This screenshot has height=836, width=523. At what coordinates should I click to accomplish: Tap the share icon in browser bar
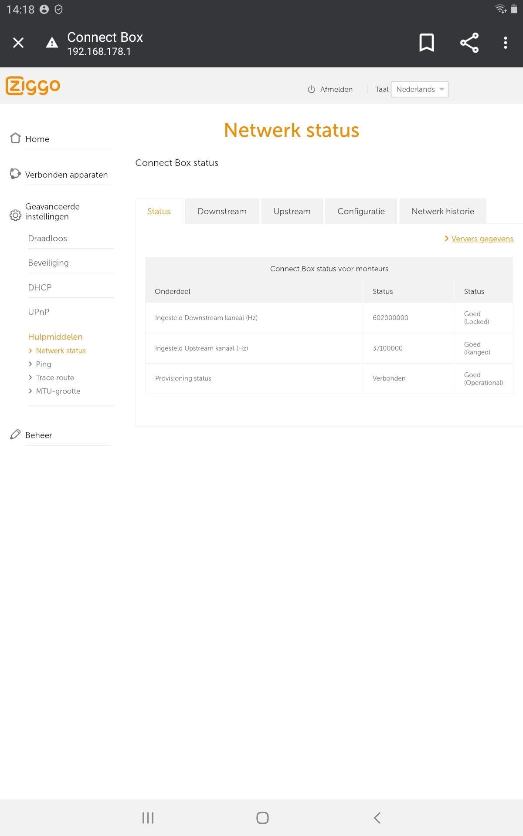pyautogui.click(x=469, y=43)
